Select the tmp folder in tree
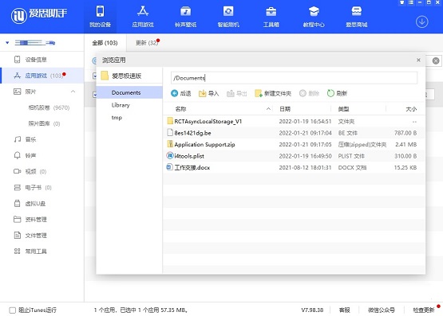This screenshot has height=316, width=443. click(x=129, y=118)
